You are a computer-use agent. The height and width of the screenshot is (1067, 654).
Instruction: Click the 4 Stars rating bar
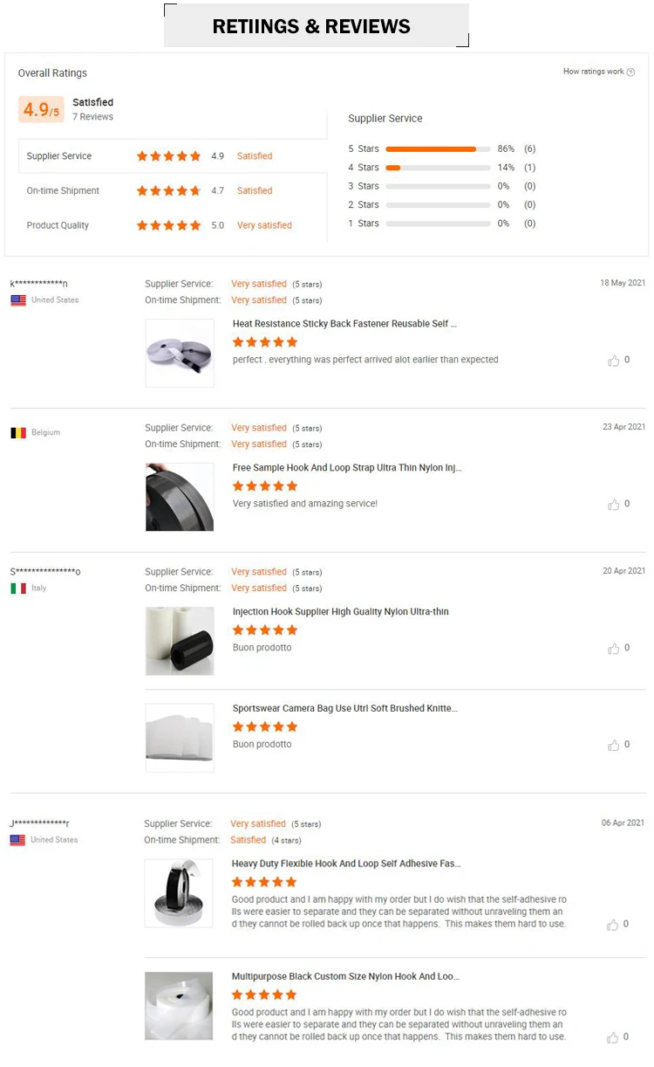pyautogui.click(x=438, y=168)
